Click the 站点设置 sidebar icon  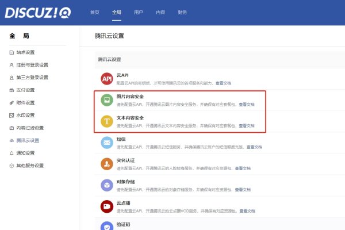[11, 52]
